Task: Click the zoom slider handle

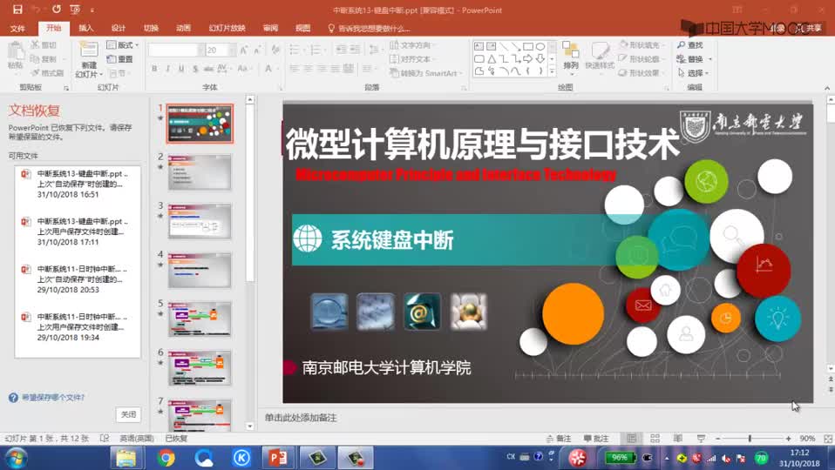Action: coord(750,439)
